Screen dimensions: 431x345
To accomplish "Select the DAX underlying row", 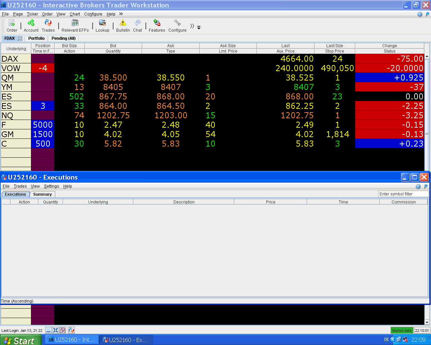I will 16,59.
